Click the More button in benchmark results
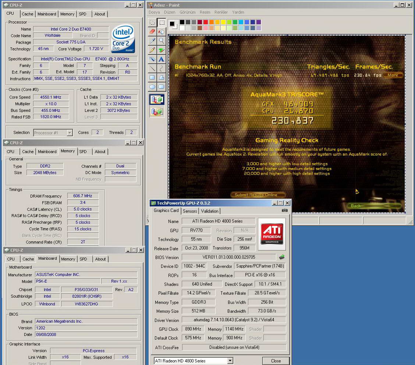The height and width of the screenshot is (365, 415). click(x=393, y=75)
